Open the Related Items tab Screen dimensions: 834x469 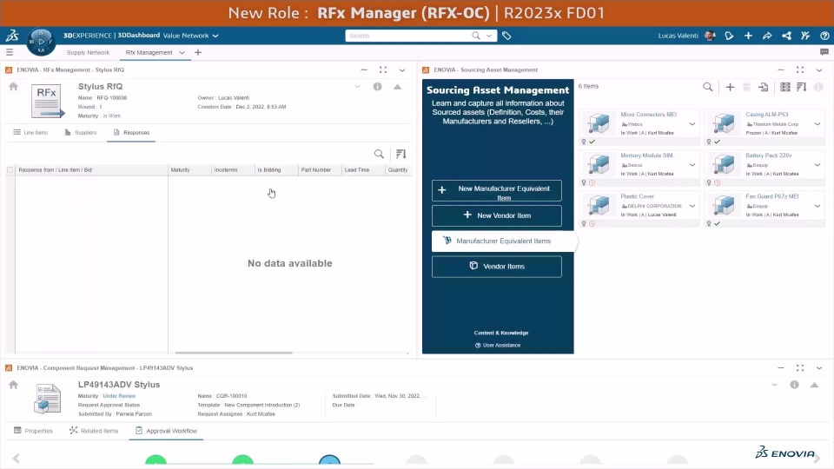pos(94,431)
